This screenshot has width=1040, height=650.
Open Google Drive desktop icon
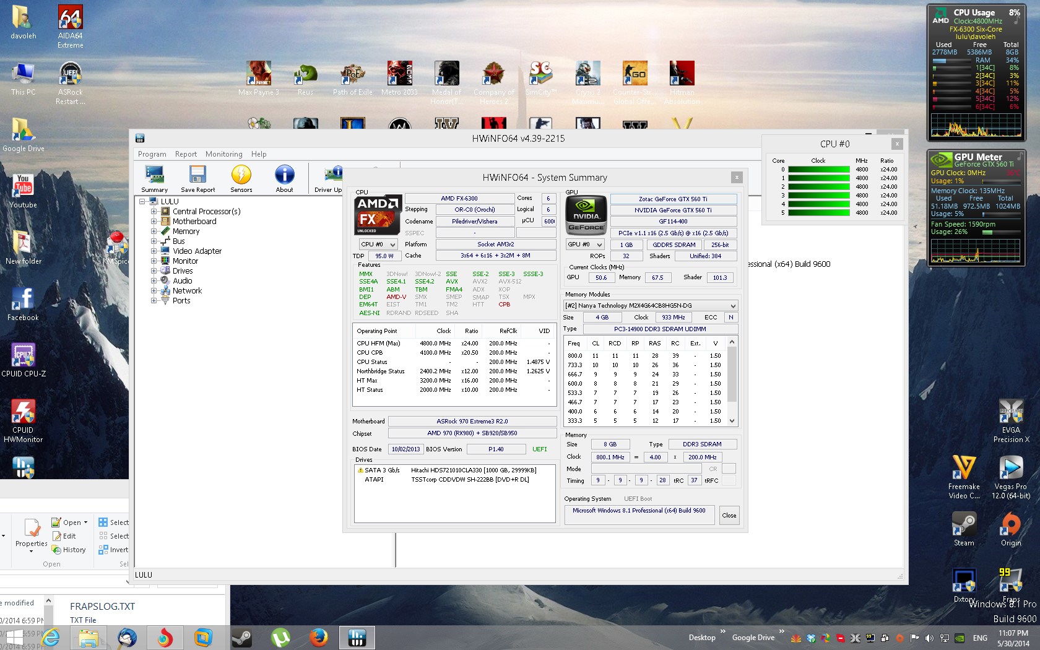pyautogui.click(x=24, y=134)
